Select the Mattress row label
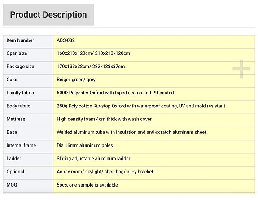Screen dimensions: 258x200 point(16,119)
